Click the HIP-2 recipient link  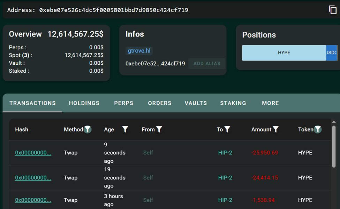225,153
